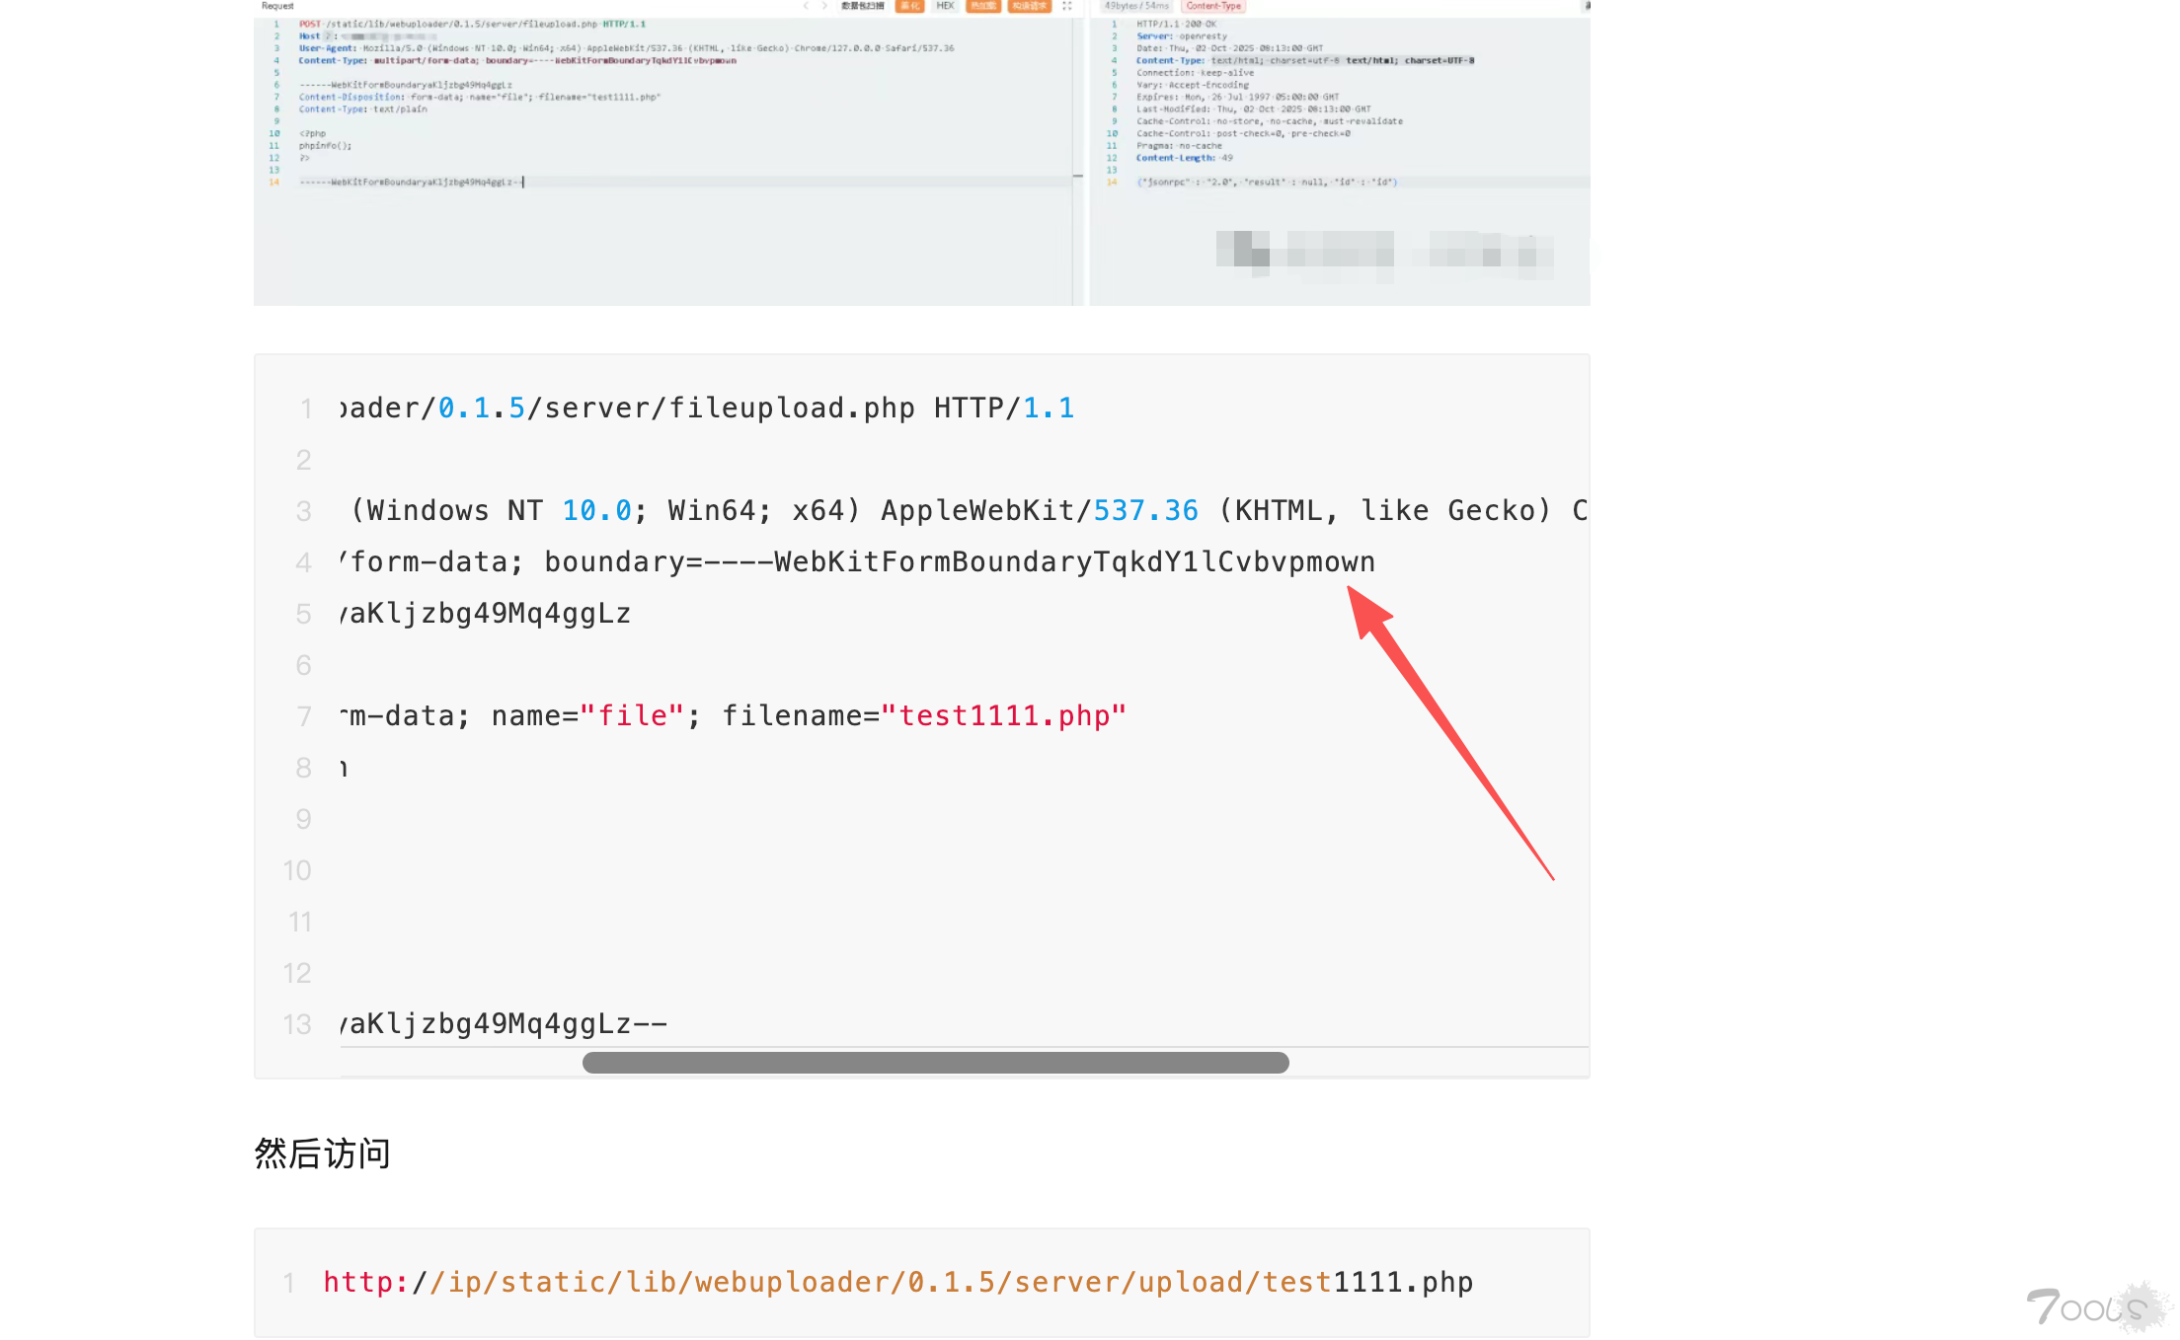Click the back chevron in Request toolbar
This screenshot has width=2180, height=1340.
[806, 6]
